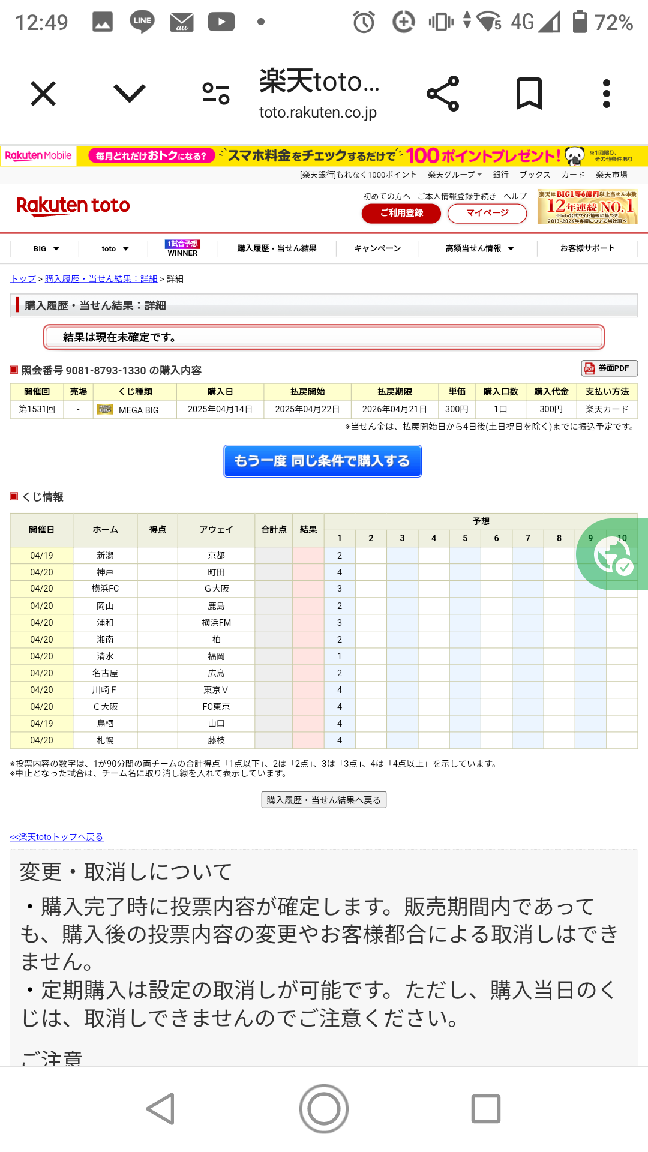This screenshot has height=1152, width=648.
Task: Click 購入履歴・当せん結果へ戻る button
Action: [324, 800]
